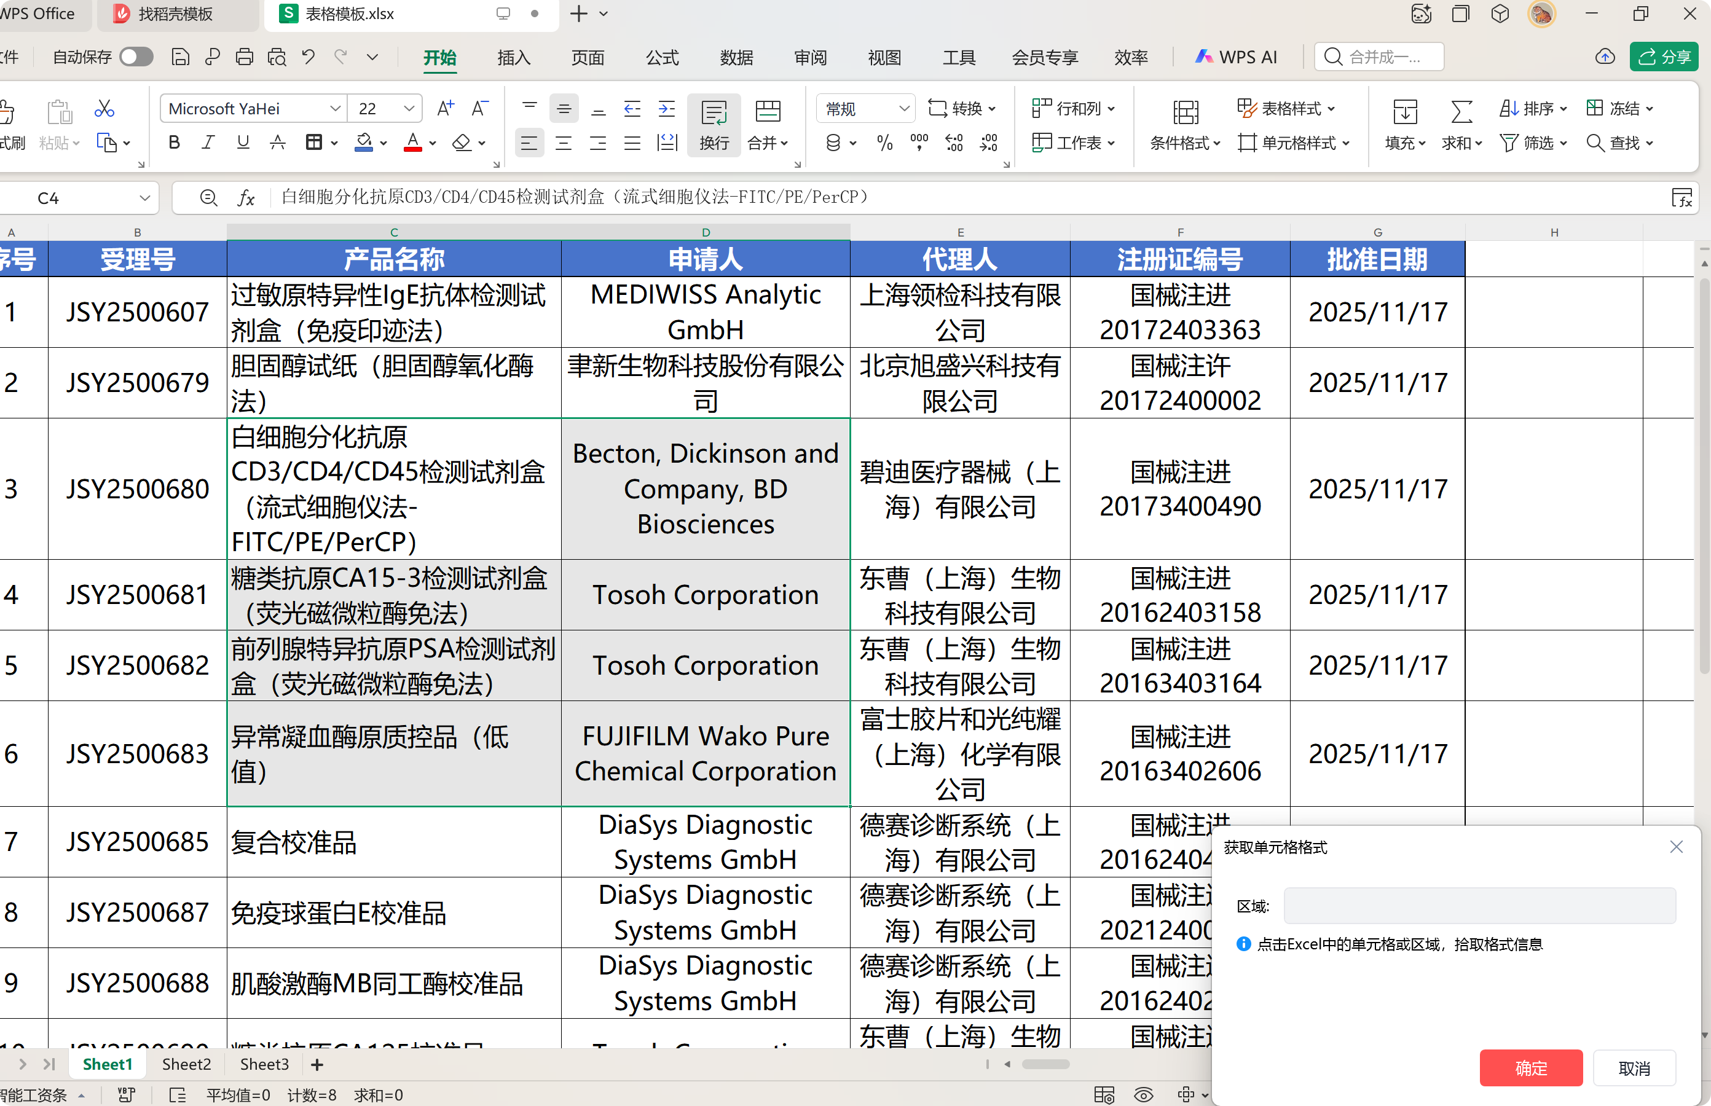
Task: Click Export to PDF icon
Action: [212, 57]
